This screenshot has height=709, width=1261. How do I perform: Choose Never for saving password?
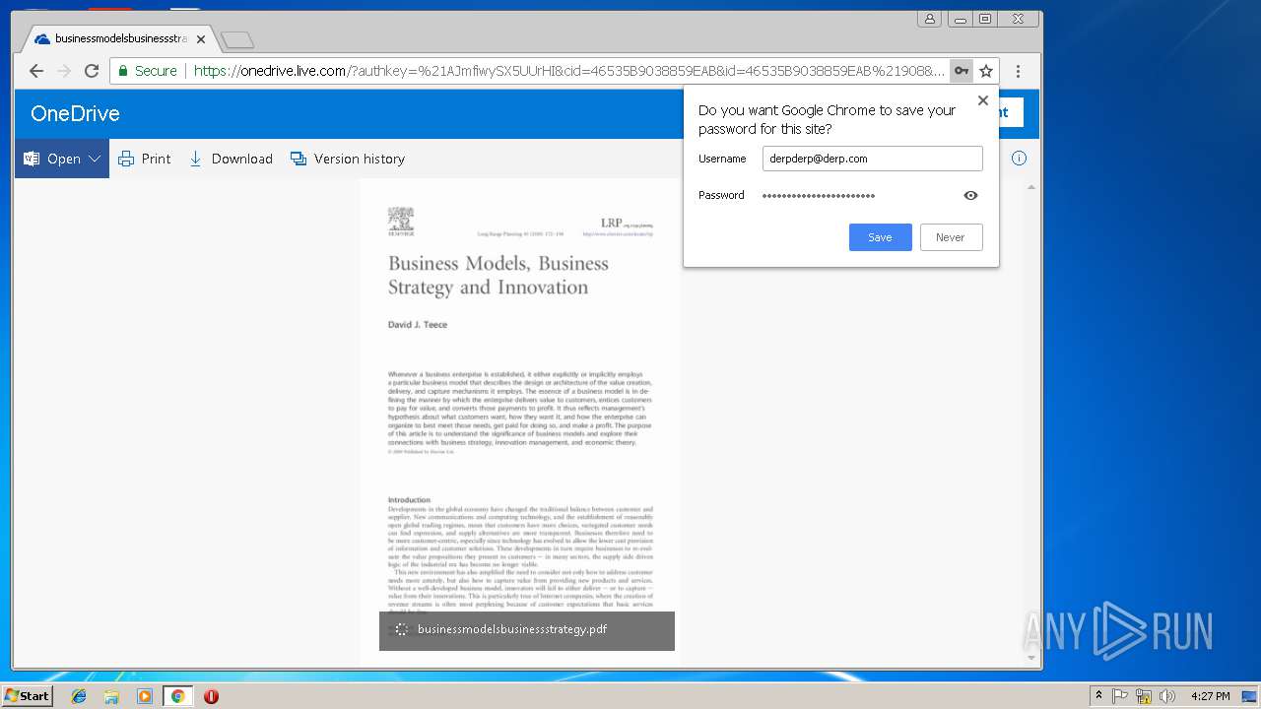click(951, 237)
